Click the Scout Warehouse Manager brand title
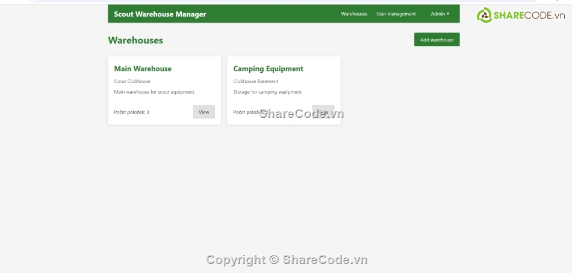 click(160, 14)
